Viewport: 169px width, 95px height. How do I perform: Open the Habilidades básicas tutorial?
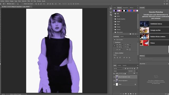point(154,24)
